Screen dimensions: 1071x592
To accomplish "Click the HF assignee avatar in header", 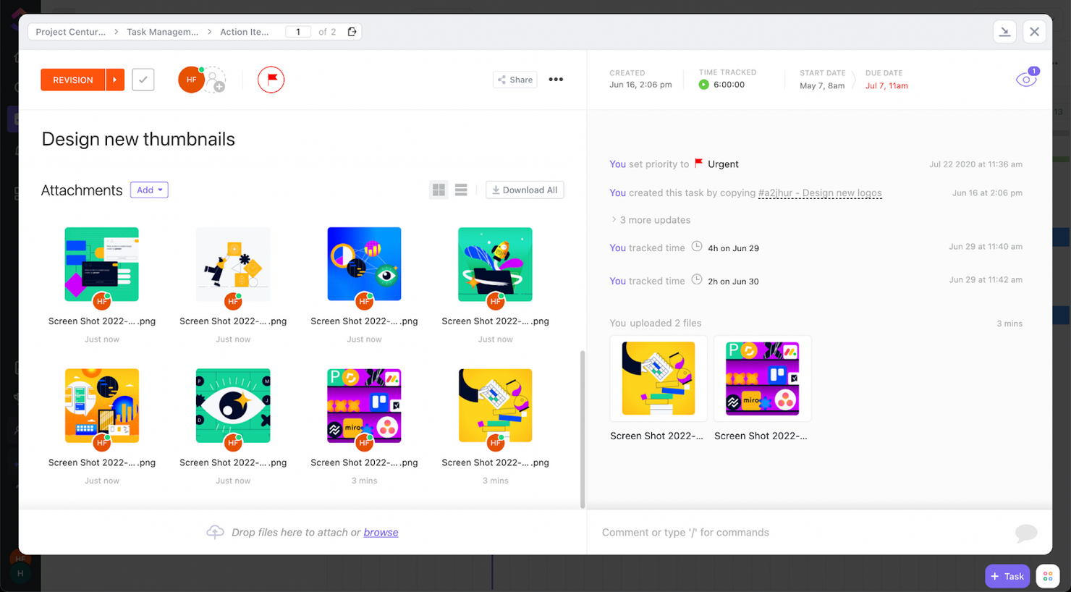I will pos(191,80).
